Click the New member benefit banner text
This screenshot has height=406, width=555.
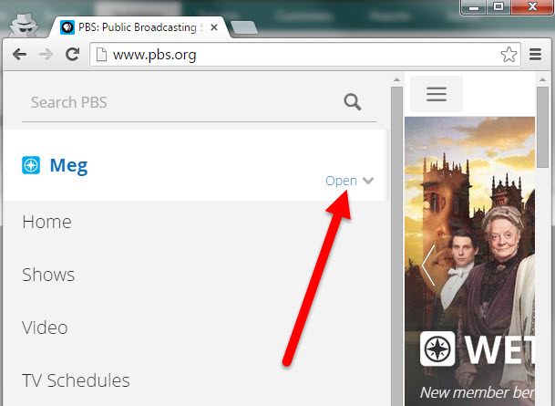pos(478,392)
